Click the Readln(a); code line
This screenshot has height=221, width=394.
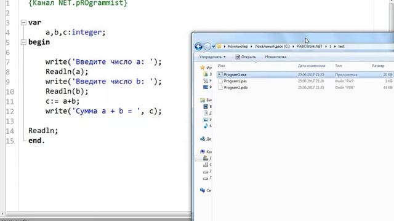(67, 72)
